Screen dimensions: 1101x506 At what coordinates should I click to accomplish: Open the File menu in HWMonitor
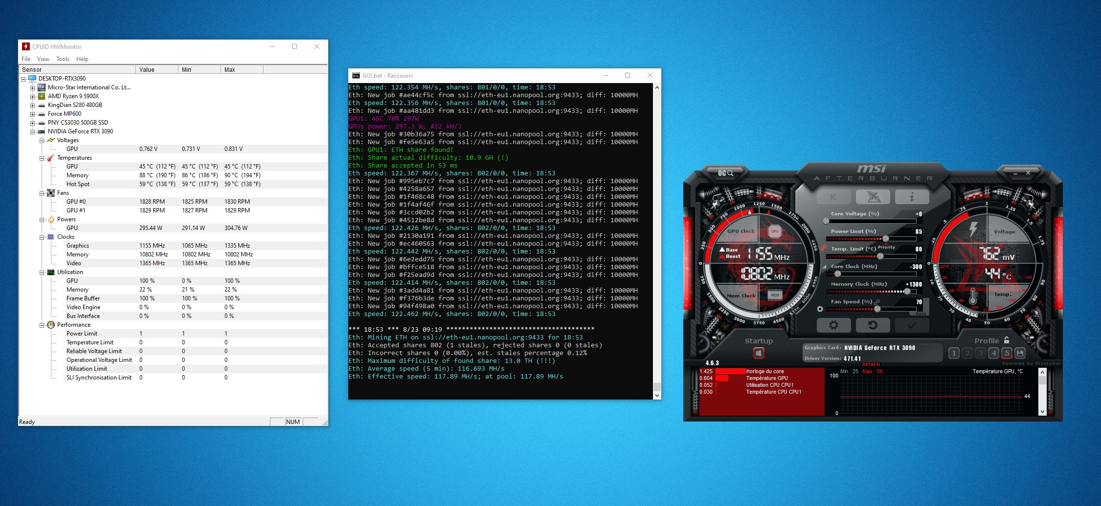(x=26, y=59)
